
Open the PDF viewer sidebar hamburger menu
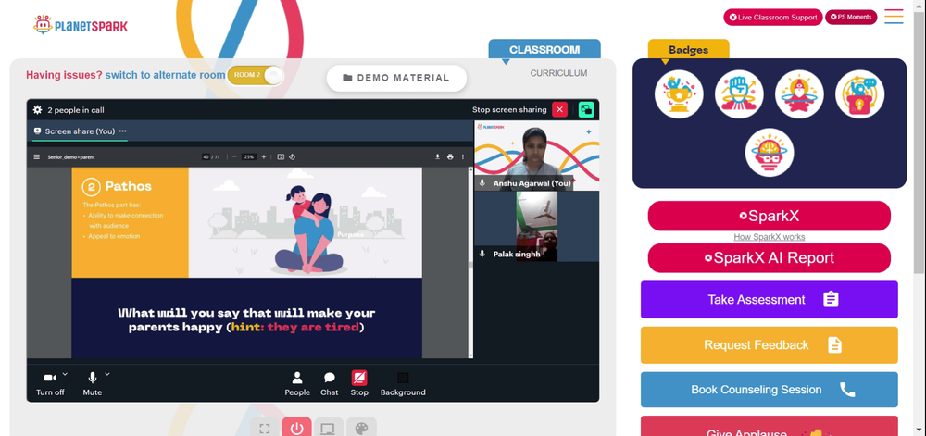click(37, 157)
